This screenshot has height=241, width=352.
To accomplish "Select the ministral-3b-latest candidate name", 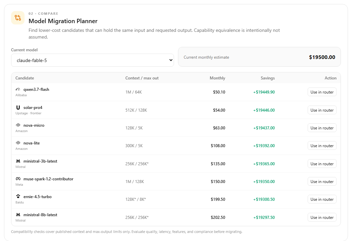I will coord(40,161).
